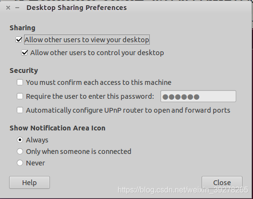Select the Always notification icon option
The width and height of the screenshot is (253, 199).
(x=20, y=140)
